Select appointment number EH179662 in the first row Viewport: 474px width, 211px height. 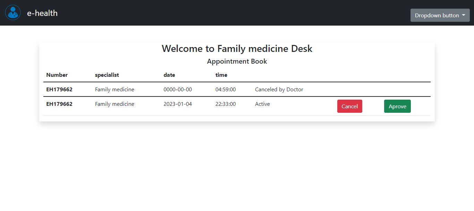[59, 89]
